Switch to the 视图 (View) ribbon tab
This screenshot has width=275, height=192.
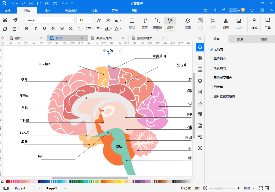pos(94,10)
